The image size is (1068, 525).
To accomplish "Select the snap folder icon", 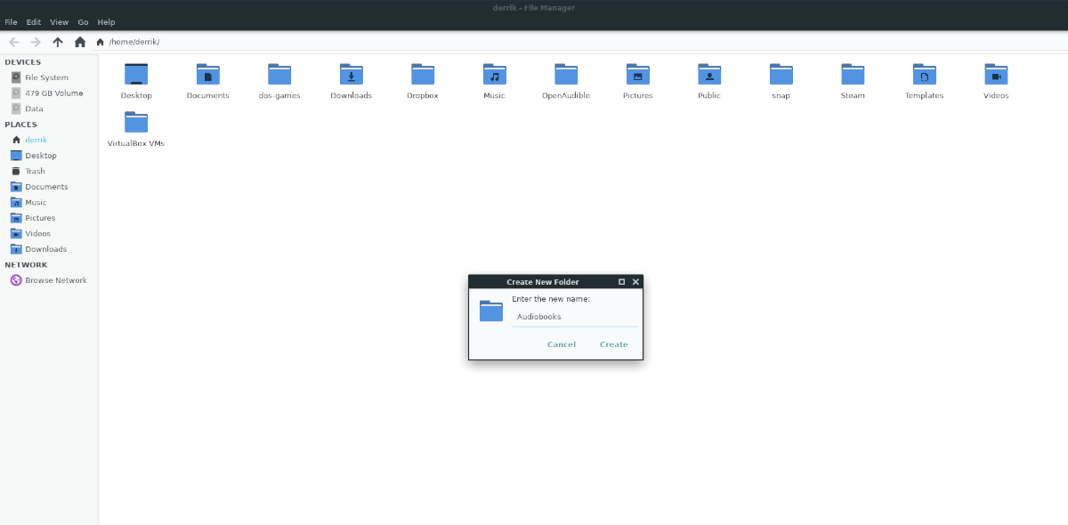I will click(x=781, y=74).
